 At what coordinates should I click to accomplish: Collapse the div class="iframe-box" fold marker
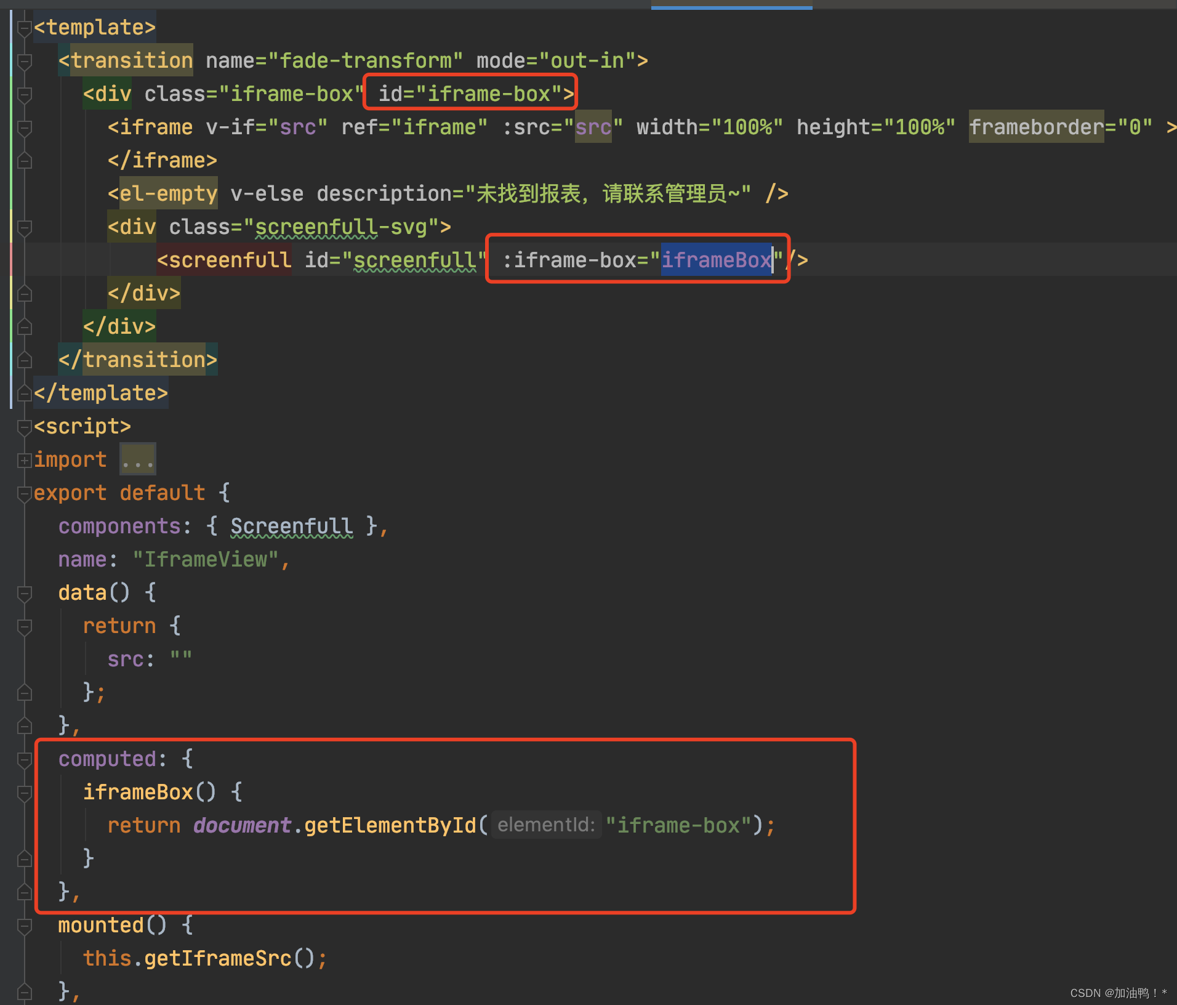tap(25, 94)
